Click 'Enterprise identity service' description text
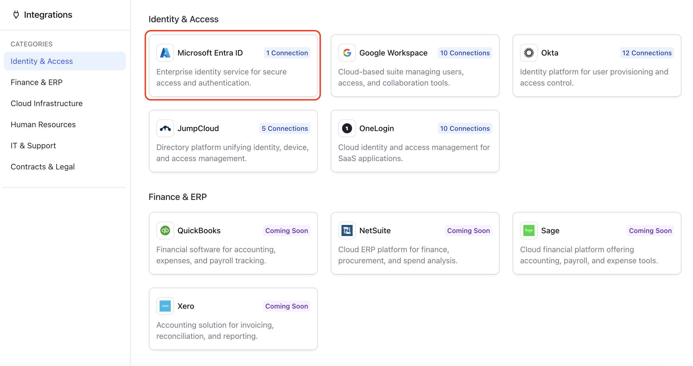The height and width of the screenshot is (366, 693). pos(221,77)
